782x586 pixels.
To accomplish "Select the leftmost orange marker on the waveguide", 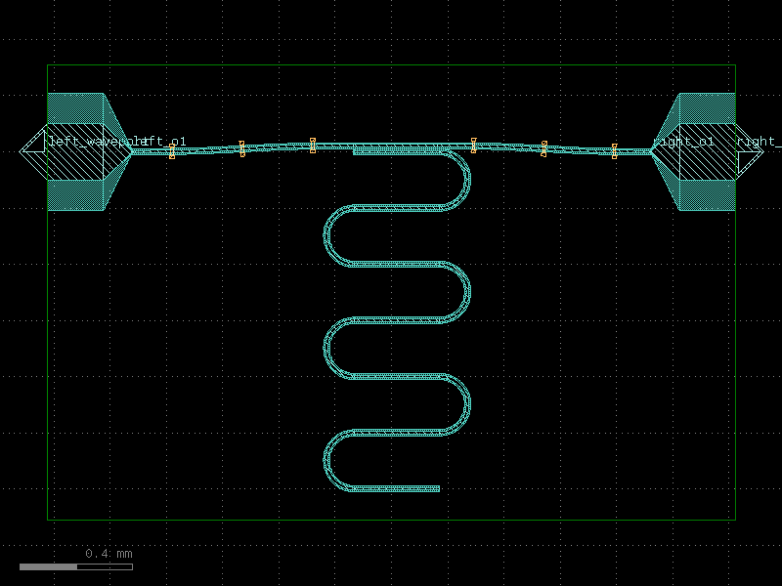I will point(172,151).
